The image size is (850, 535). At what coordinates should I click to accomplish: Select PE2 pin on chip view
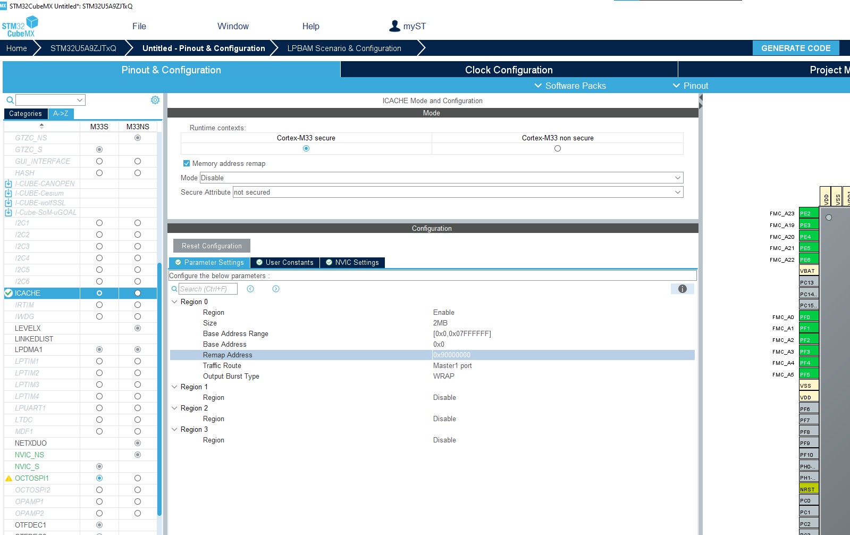pos(809,213)
